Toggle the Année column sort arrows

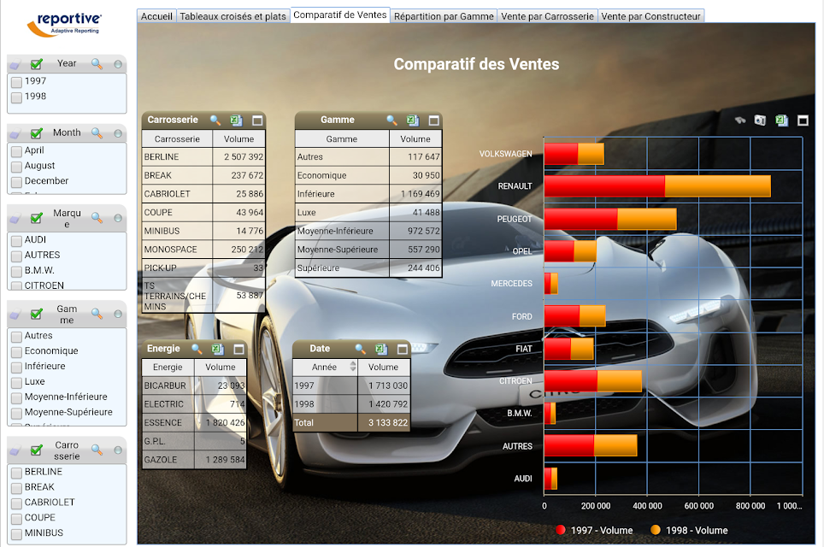click(x=353, y=367)
